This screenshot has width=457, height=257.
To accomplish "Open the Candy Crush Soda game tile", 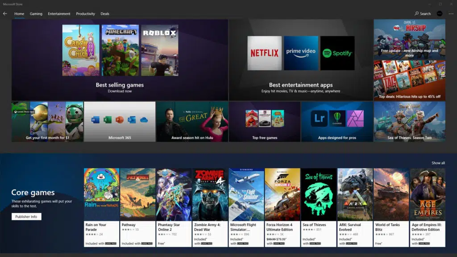I will (81, 50).
